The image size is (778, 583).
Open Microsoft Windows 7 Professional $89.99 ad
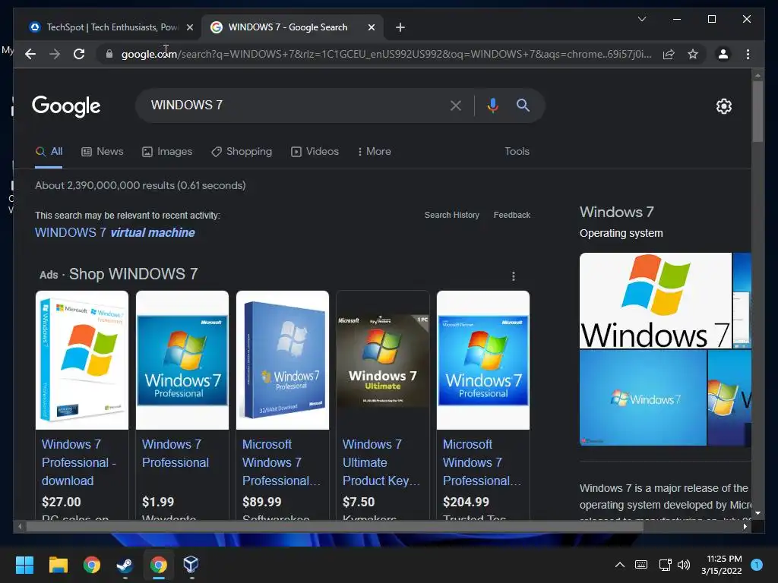point(281,462)
